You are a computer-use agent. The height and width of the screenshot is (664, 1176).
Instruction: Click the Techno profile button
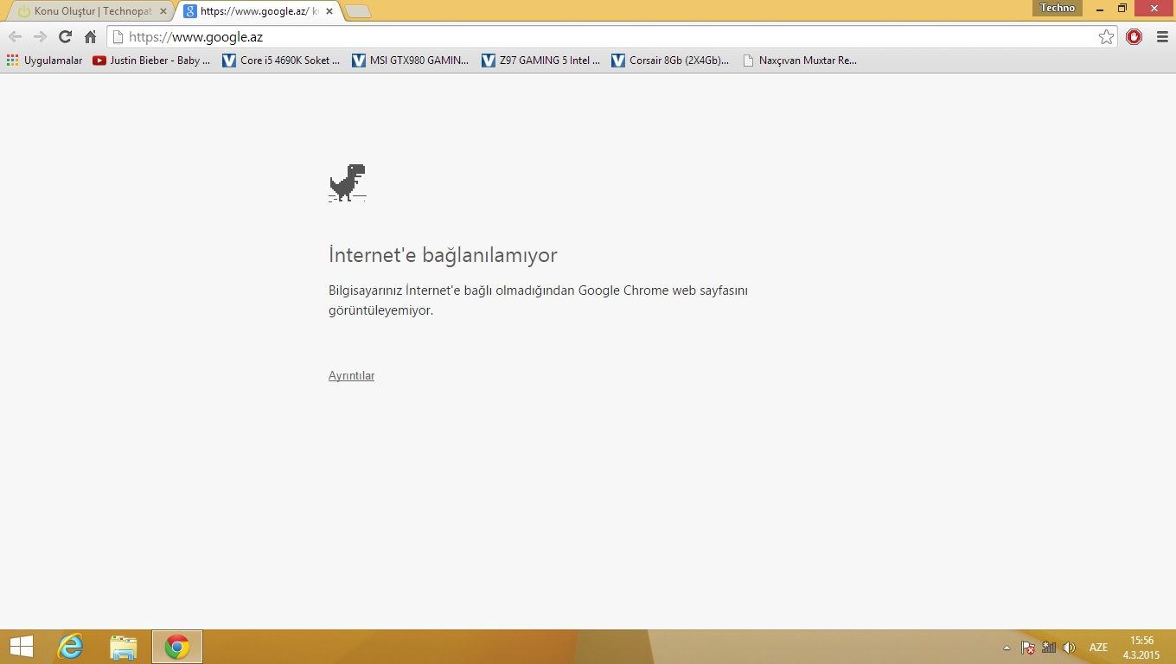coord(1058,8)
